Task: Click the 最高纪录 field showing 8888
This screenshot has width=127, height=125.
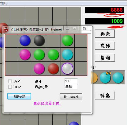Action: click(x=71, y=87)
